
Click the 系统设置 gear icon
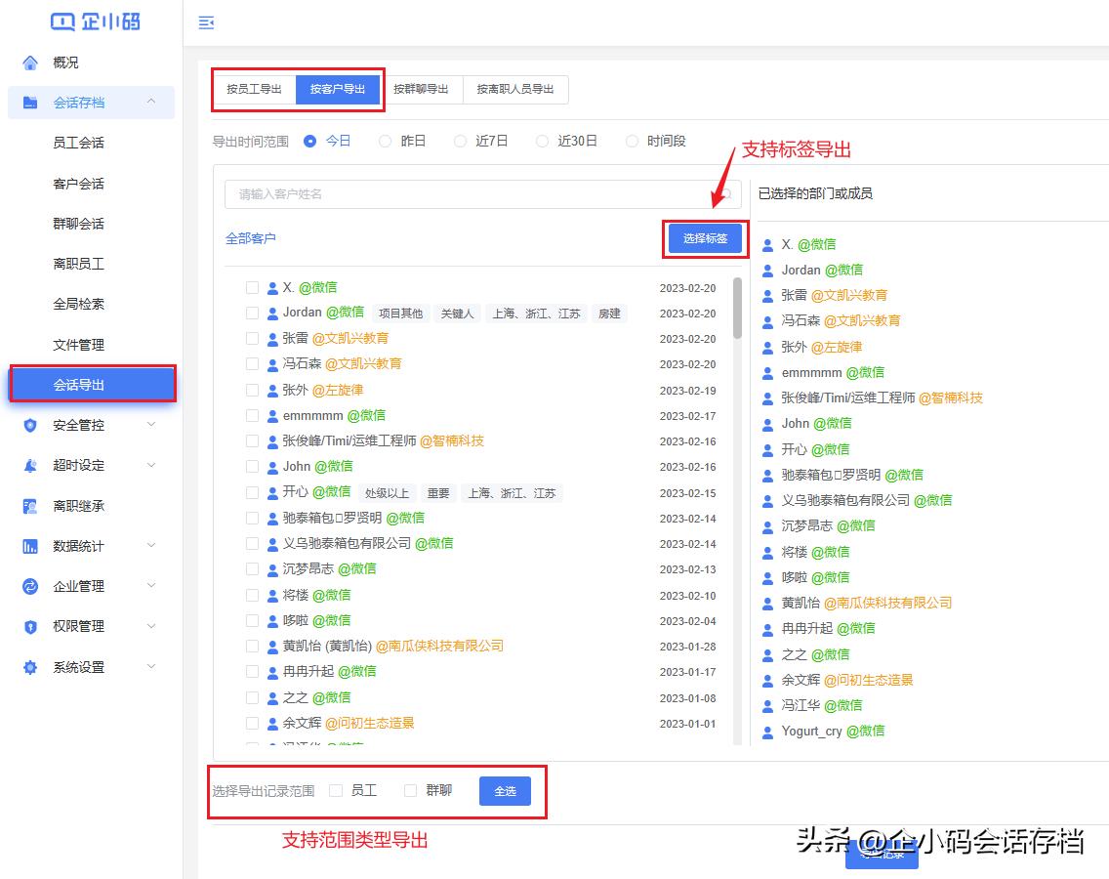tap(29, 667)
